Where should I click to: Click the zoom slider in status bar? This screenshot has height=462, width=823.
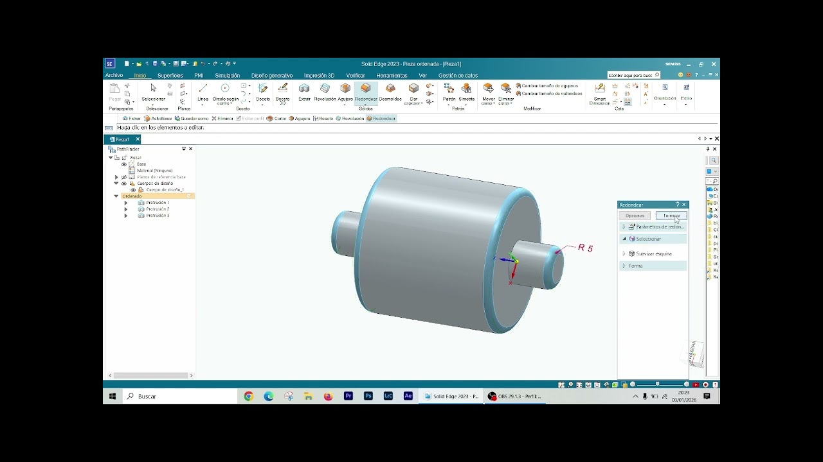pos(657,384)
